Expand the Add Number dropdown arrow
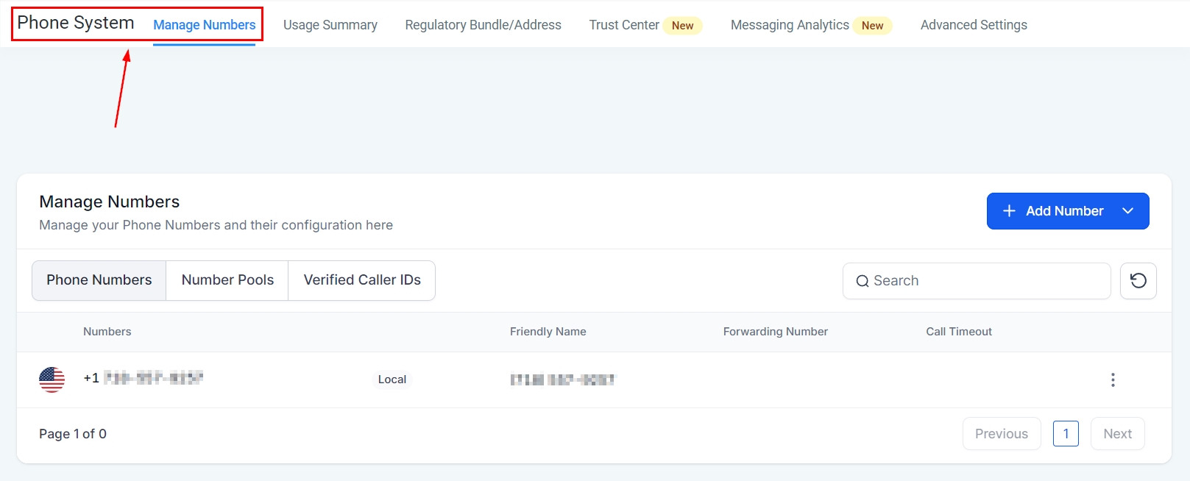The width and height of the screenshot is (1190, 481). [x=1127, y=211]
